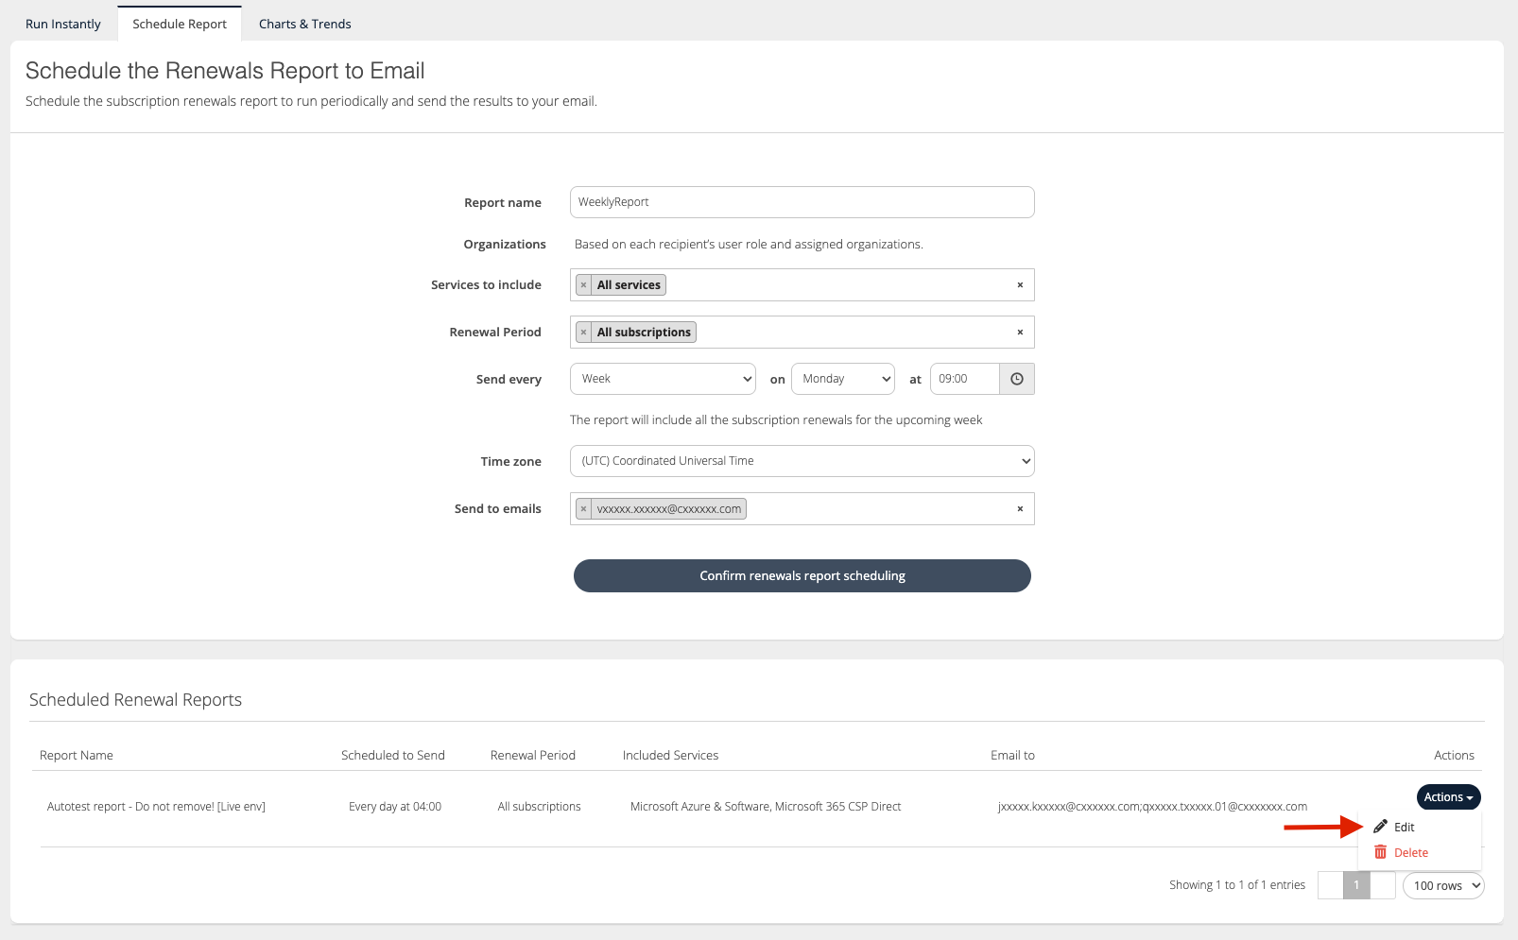The width and height of the screenshot is (1518, 940).
Task: Expand the Time zone dropdown
Action: click(x=802, y=461)
